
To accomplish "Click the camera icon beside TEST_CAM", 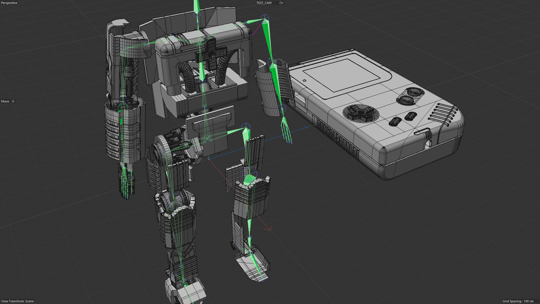I will click(x=281, y=3).
